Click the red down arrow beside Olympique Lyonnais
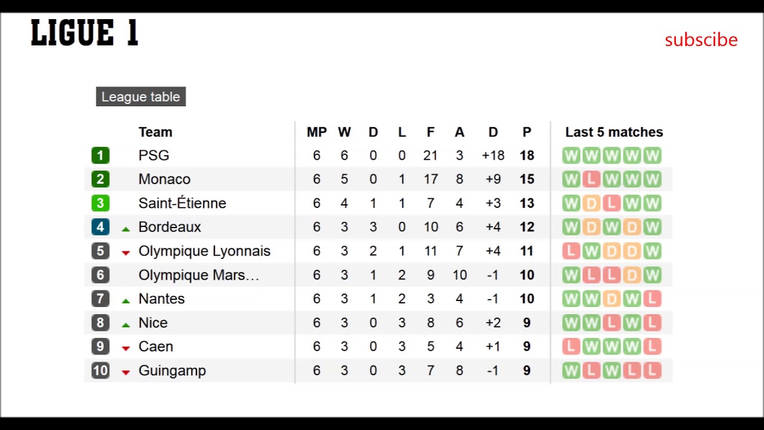 pos(125,253)
